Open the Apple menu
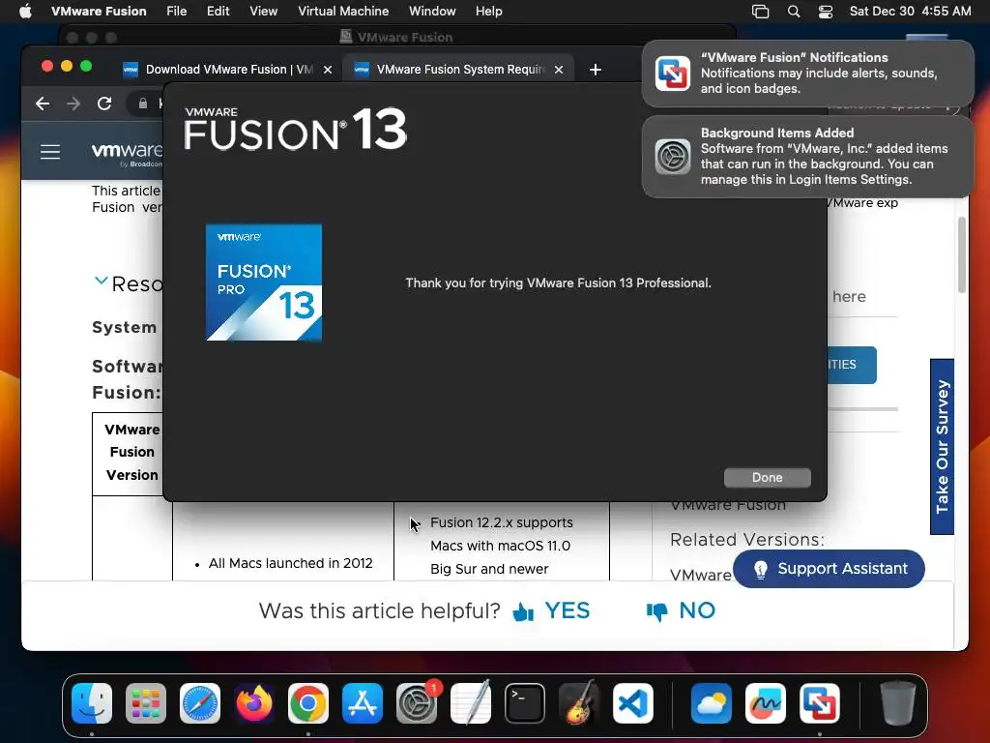Viewport: 990px width, 743px height. coord(25,12)
